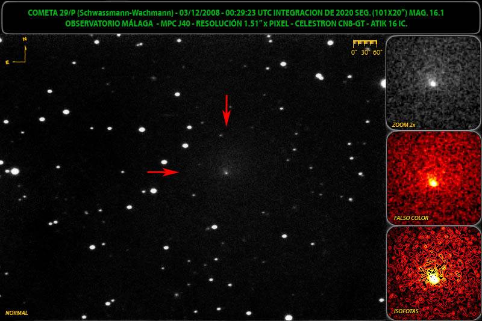Click the arcsecond scale bar ruler
The image size is (482, 321).
tap(366, 47)
